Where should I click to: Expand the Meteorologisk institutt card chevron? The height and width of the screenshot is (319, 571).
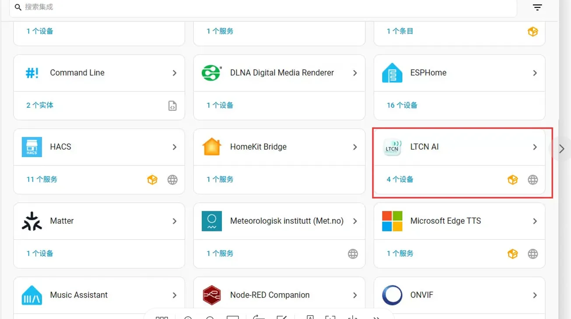355,221
